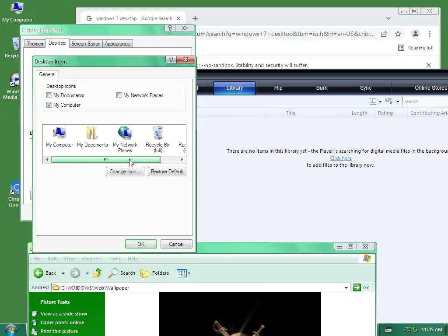
Task: Switch to Themes tab in Display Properties
Action: pyautogui.click(x=35, y=44)
